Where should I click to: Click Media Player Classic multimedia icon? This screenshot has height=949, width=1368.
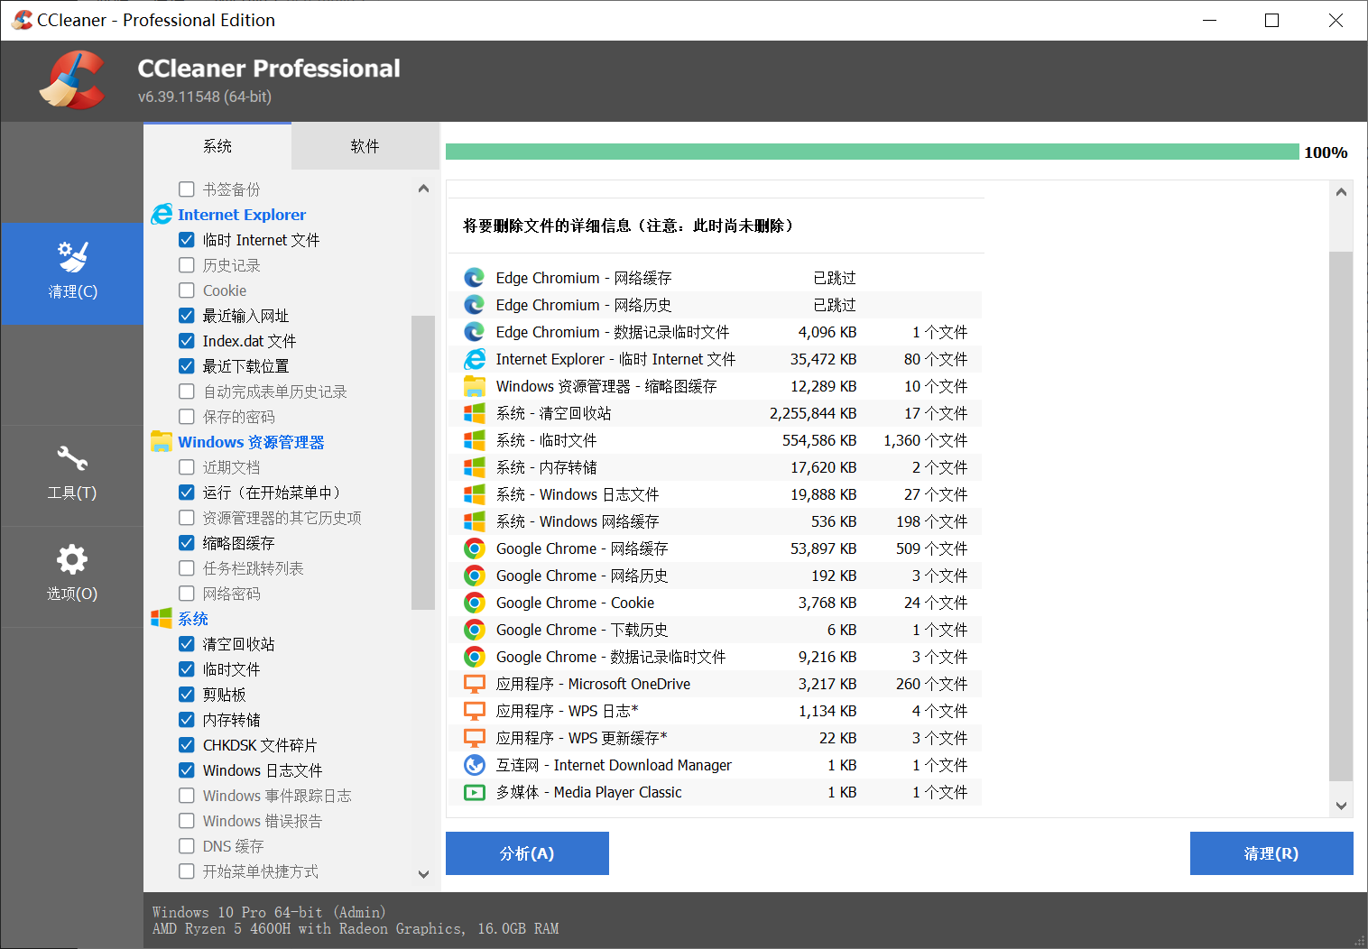pyautogui.click(x=475, y=792)
